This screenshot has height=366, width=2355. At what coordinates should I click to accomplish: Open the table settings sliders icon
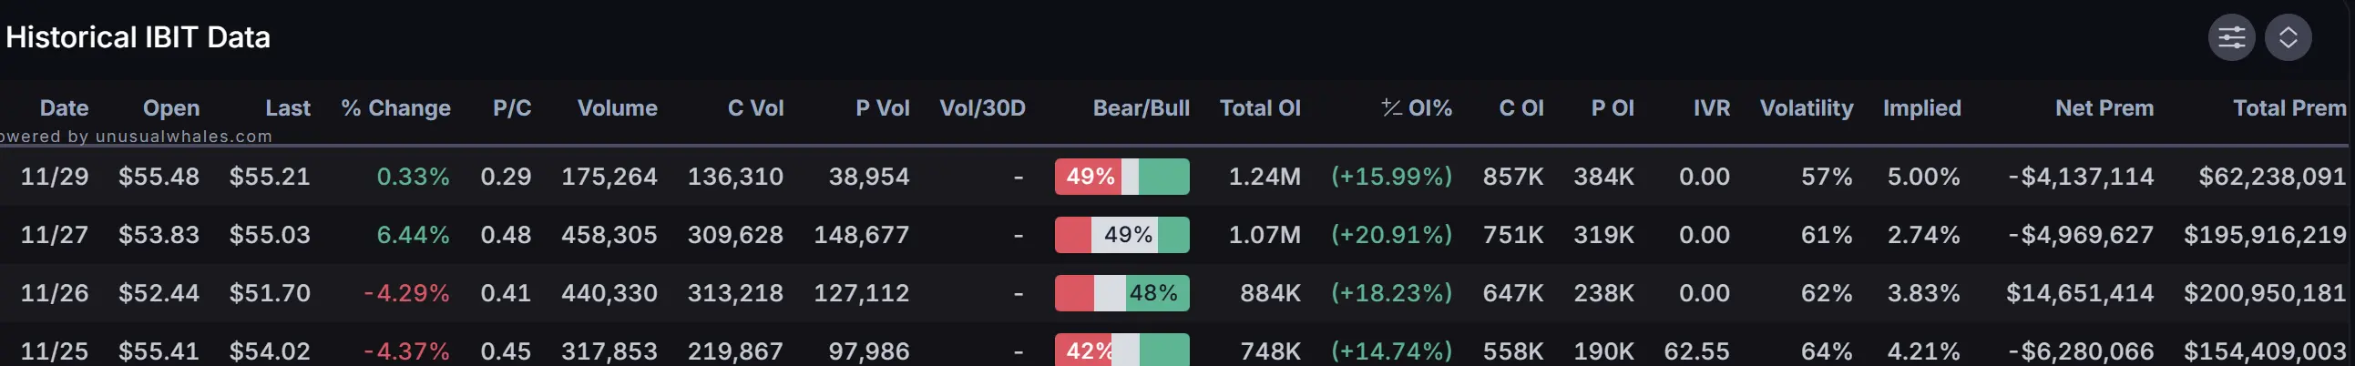pos(2231,37)
